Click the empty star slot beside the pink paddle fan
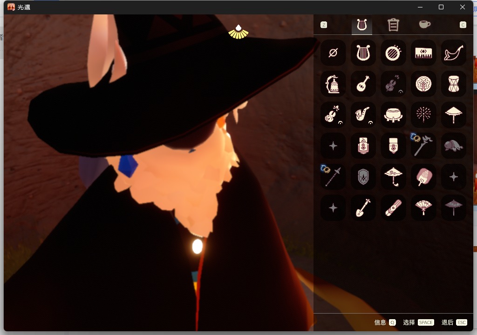 click(x=453, y=177)
